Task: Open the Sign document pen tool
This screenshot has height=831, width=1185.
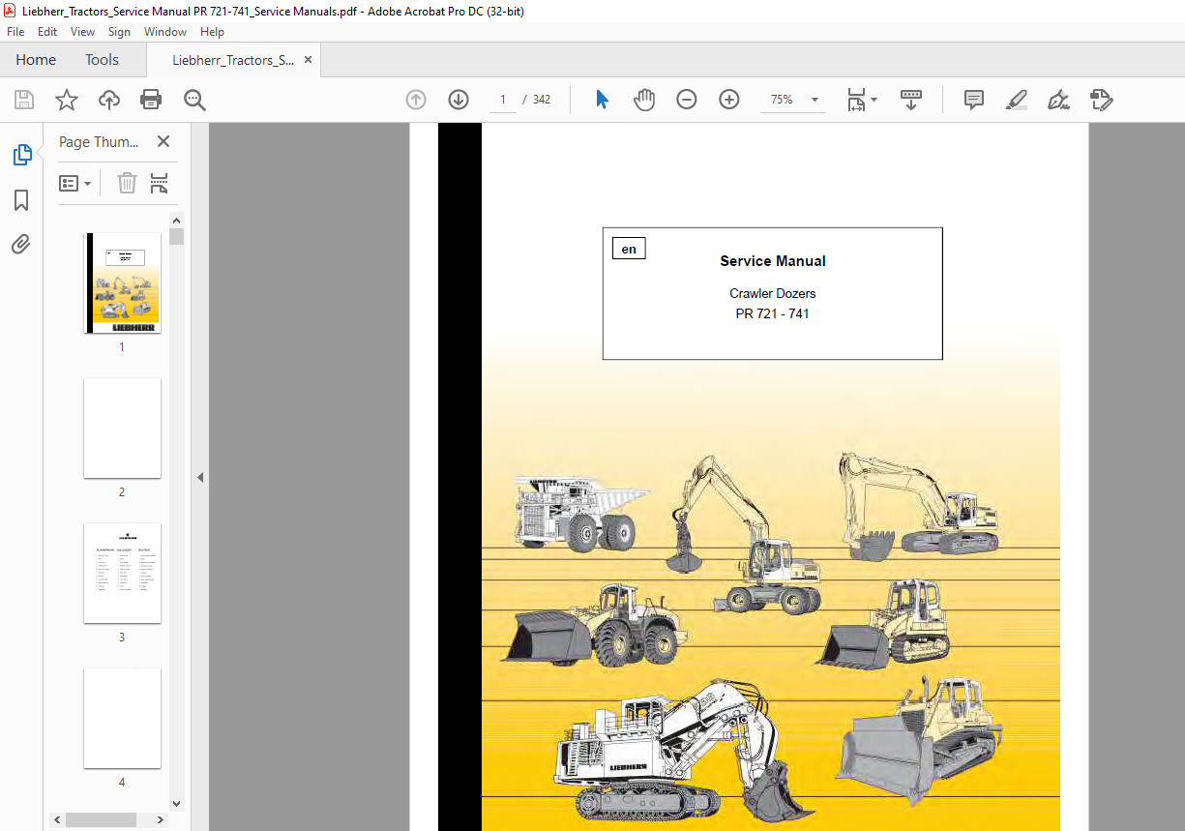Action: [1058, 100]
